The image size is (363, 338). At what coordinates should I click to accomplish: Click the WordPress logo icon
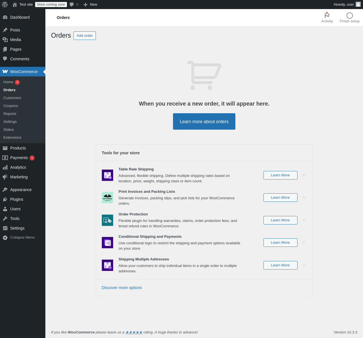5,5
